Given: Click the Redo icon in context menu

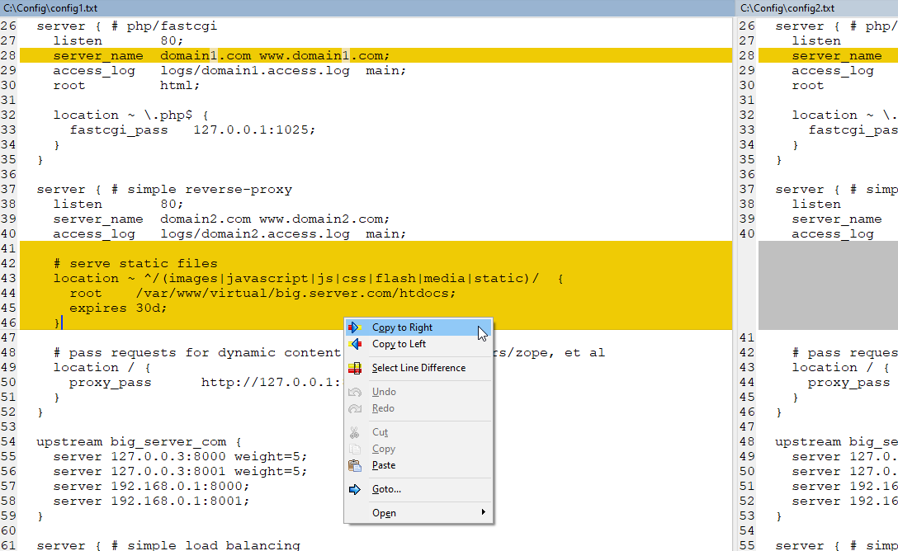Looking at the screenshot, I should click(355, 408).
